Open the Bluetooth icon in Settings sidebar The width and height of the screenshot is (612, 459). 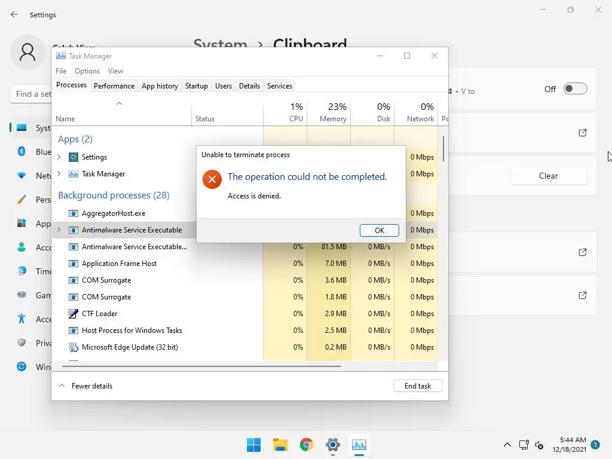tap(22, 151)
